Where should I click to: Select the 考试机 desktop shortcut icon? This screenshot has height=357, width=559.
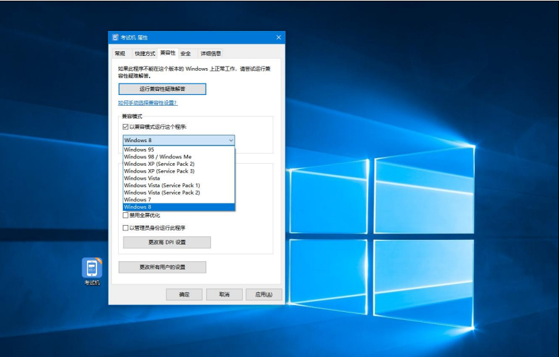[x=92, y=271]
